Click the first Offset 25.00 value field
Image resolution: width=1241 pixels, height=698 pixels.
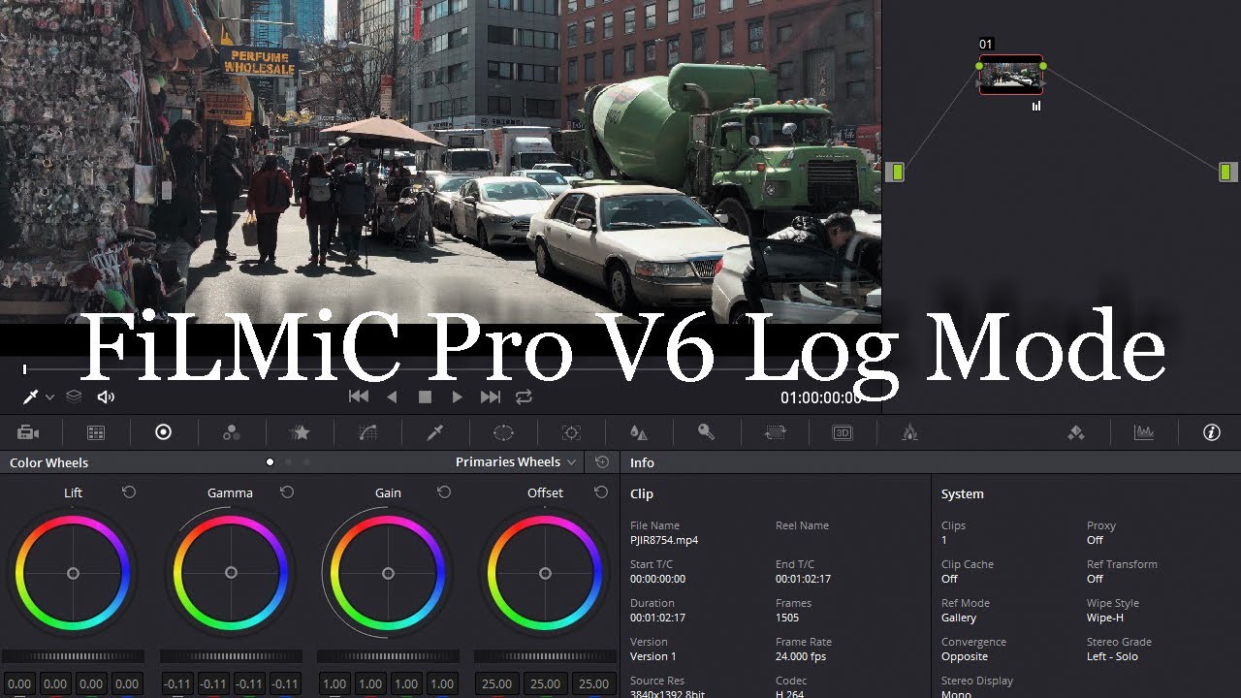click(496, 683)
